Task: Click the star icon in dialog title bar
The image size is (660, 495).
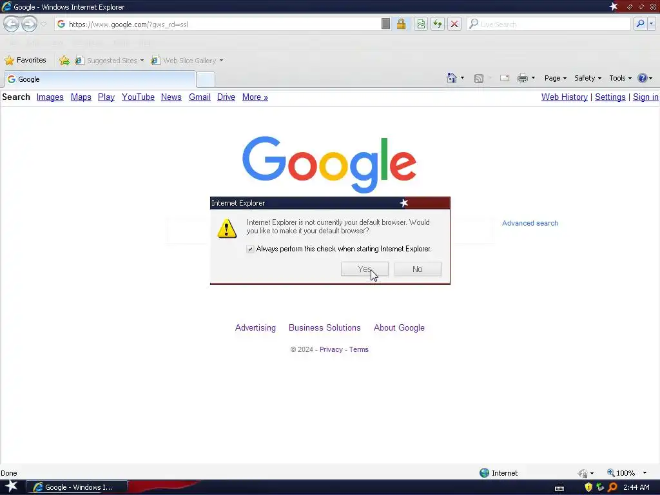Action: (404, 203)
